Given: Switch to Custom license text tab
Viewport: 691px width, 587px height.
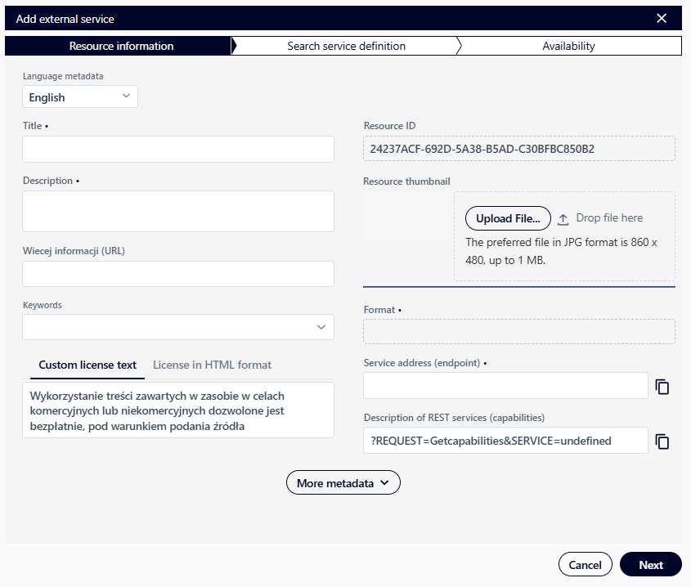Looking at the screenshot, I should [87, 365].
